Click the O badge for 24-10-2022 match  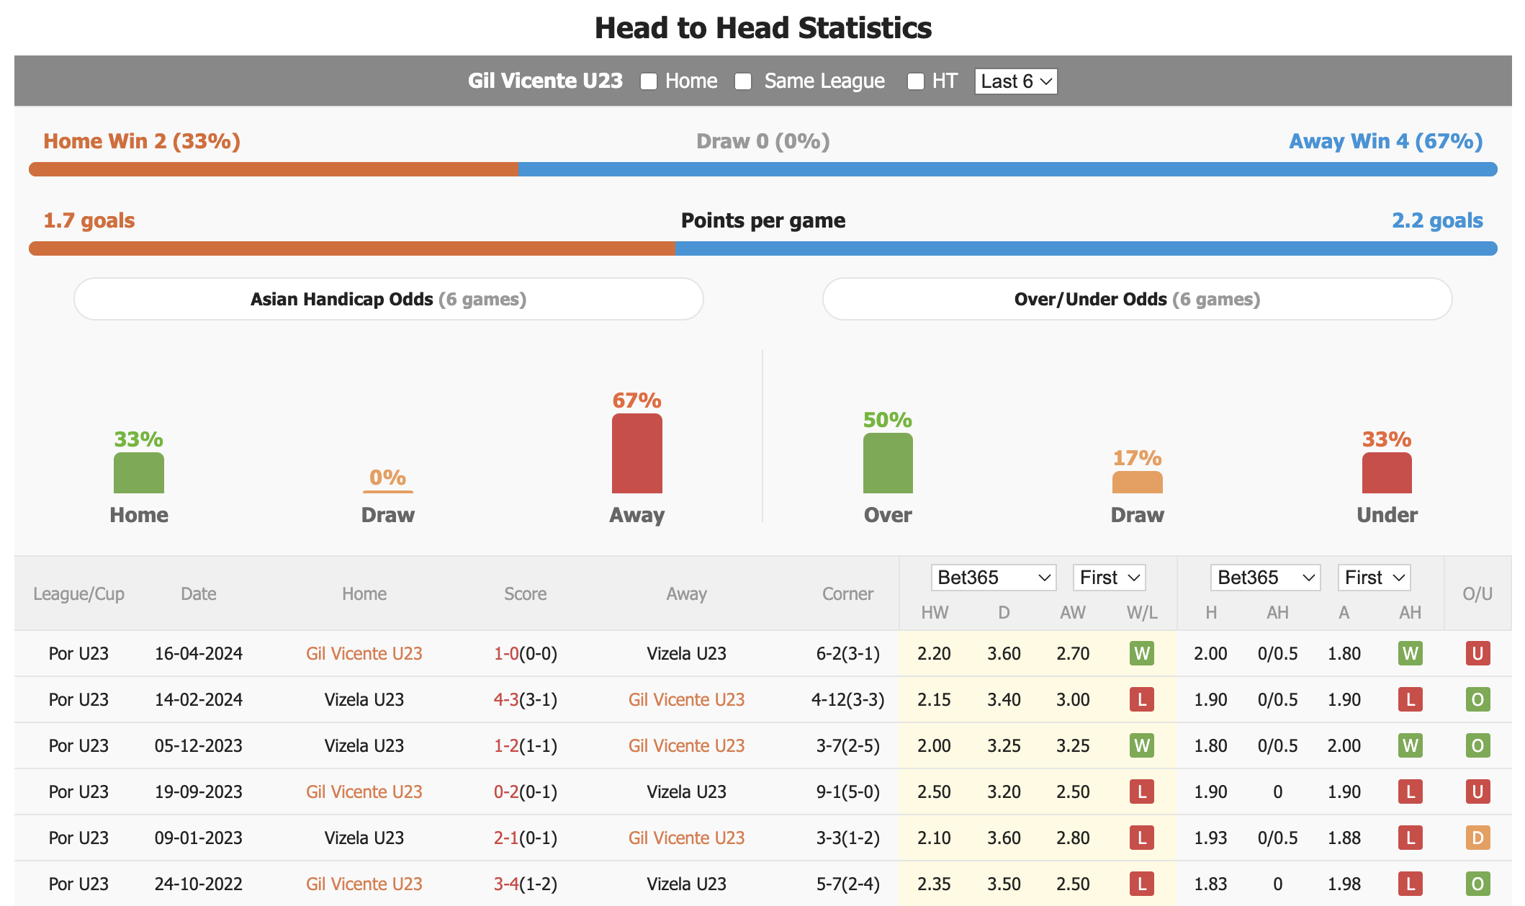[1477, 884]
